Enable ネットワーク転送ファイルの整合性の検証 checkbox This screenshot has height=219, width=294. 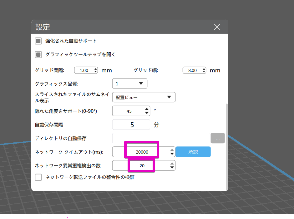tap(38, 177)
